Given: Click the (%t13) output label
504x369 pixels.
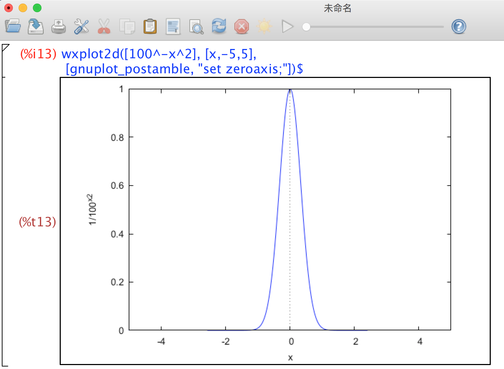Looking at the screenshot, I should coord(38,222).
